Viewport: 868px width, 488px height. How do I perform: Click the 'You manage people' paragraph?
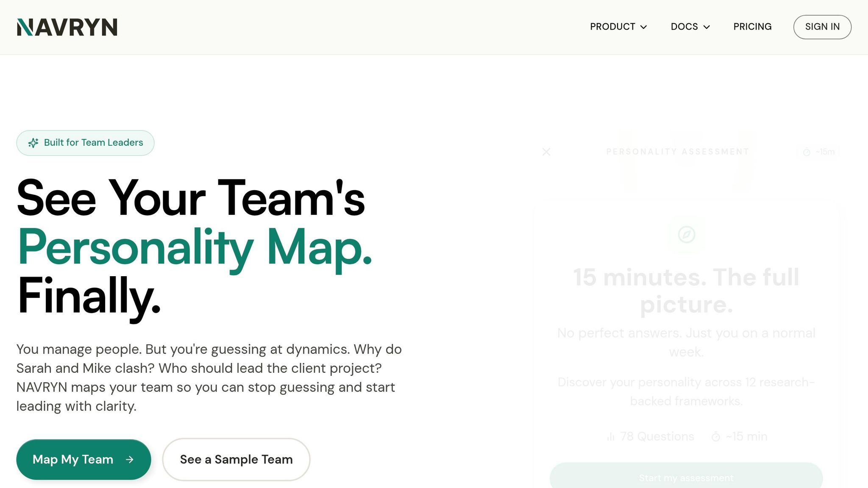click(209, 377)
